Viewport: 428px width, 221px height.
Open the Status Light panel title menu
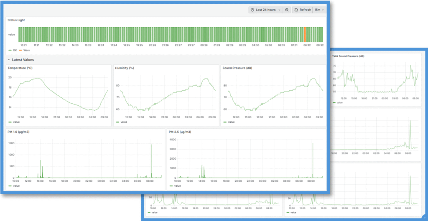16,20
